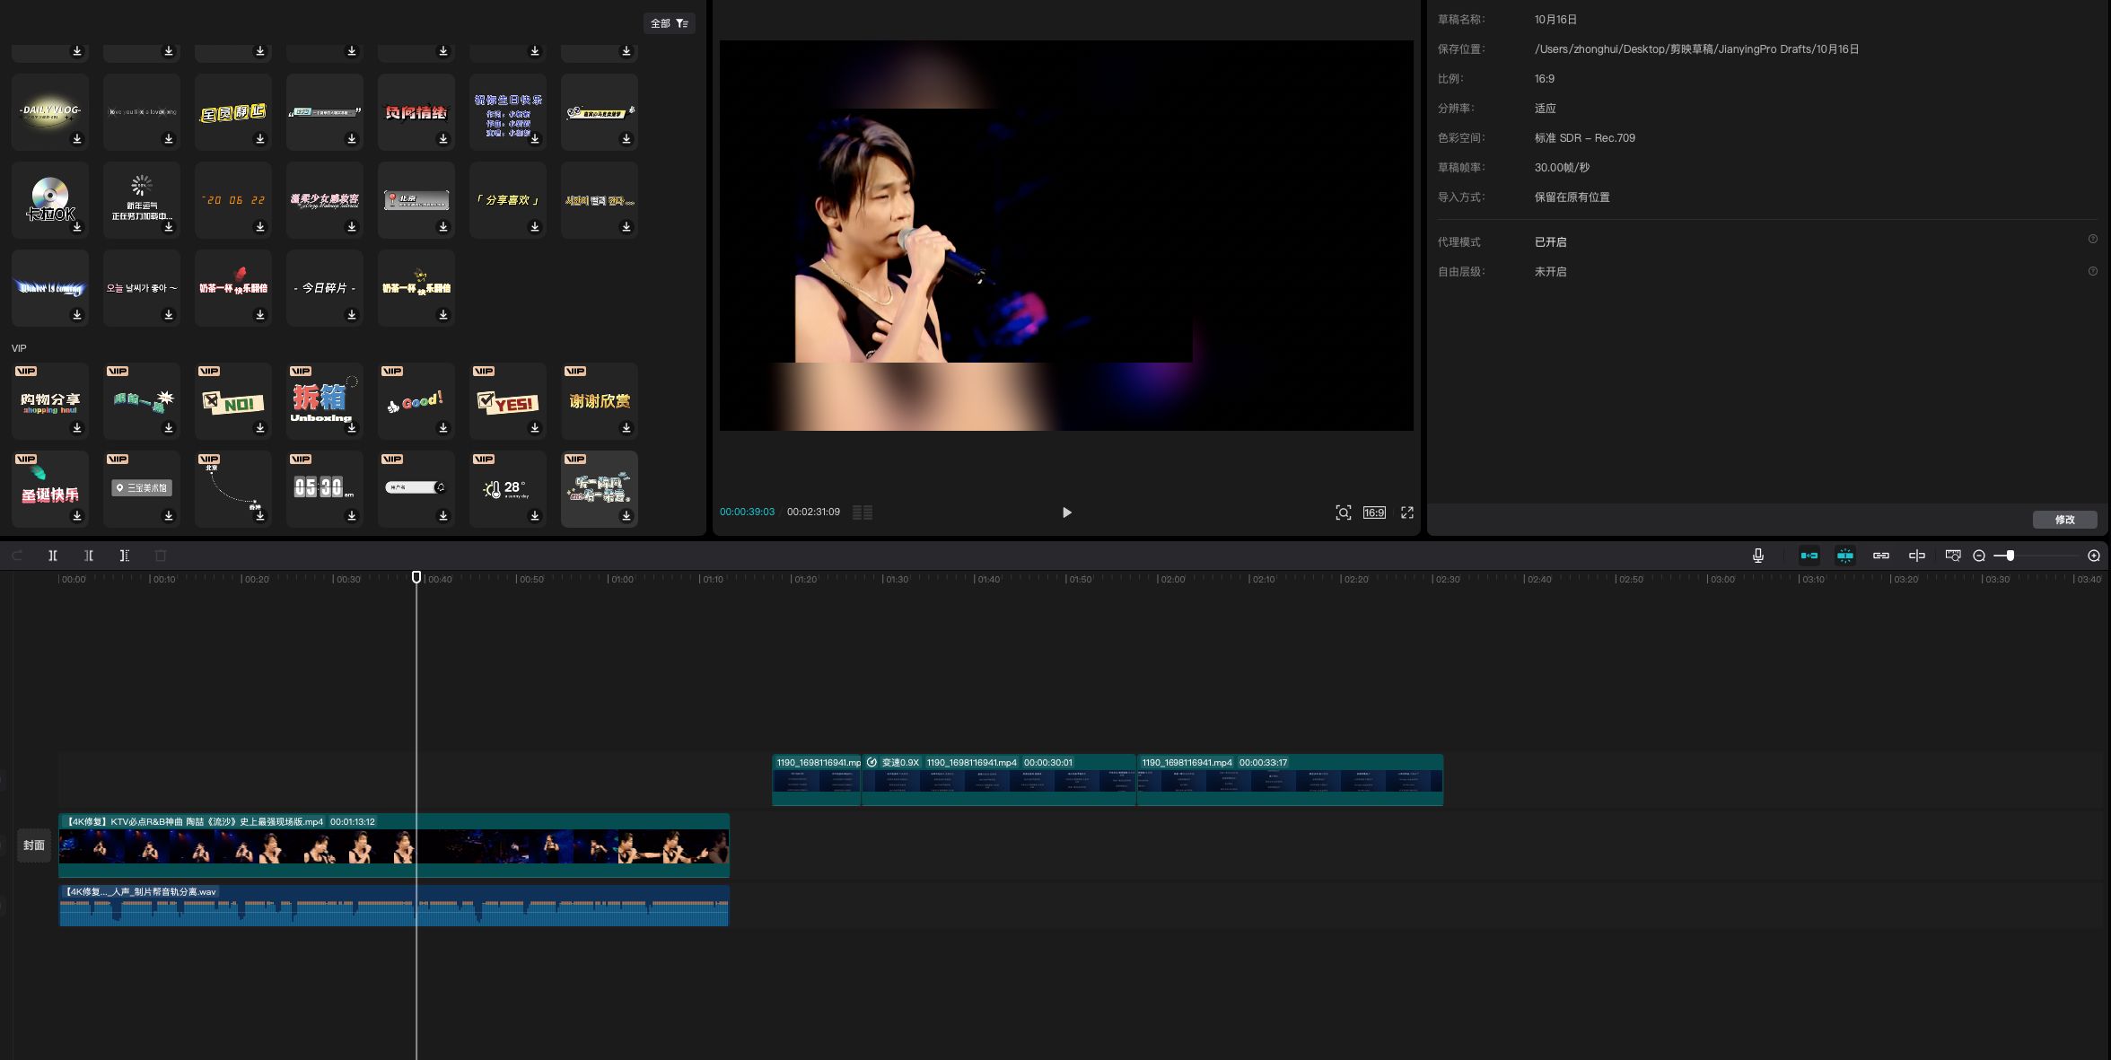This screenshot has height=1060, width=2111.
Task: Download the 谢谢欣赏 VIP template
Action: click(626, 428)
